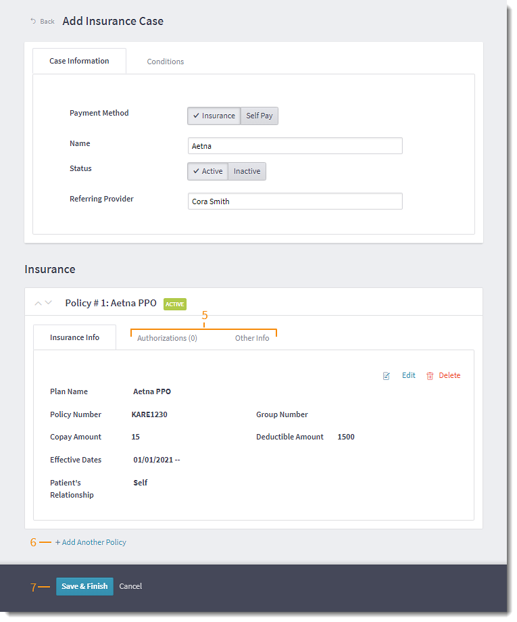Click the copay amount 15
The height and width of the screenshot is (622, 517).
point(136,437)
